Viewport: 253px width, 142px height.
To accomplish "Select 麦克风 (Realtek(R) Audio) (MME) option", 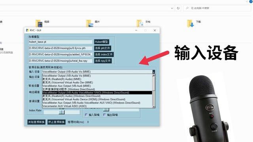I will coord(97,79).
